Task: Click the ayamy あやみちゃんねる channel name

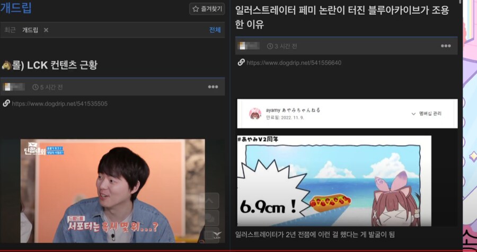Action: coord(293,110)
